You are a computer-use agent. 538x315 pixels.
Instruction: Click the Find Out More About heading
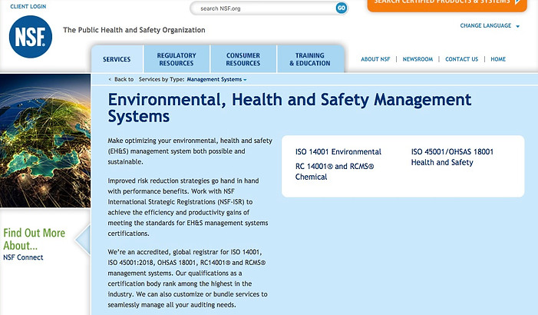point(34,239)
